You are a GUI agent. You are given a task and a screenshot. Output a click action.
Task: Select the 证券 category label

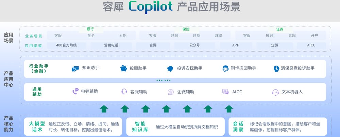coord(280,29)
